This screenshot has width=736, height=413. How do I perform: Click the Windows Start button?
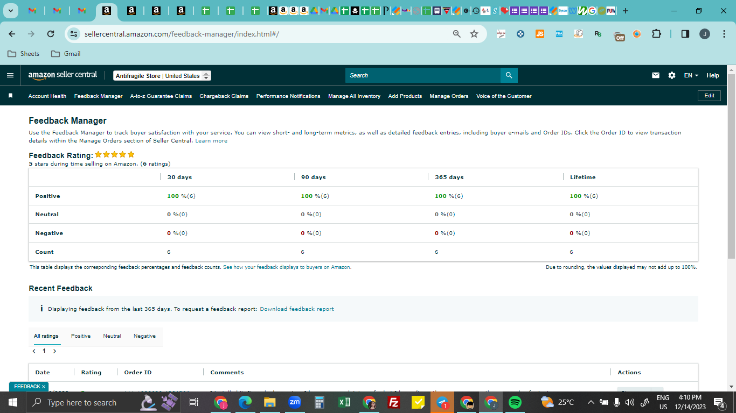pos(13,402)
